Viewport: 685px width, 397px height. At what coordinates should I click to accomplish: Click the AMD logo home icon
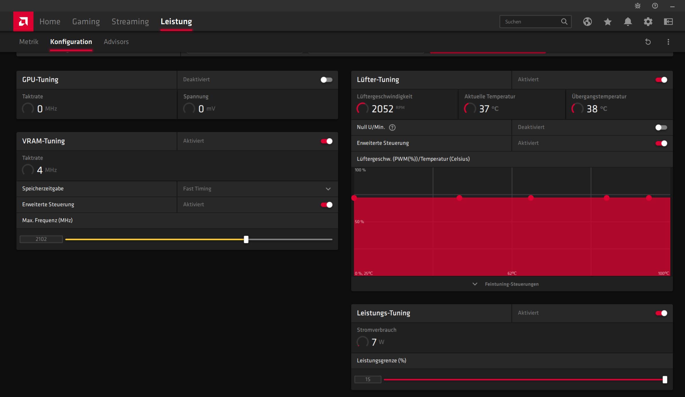click(23, 21)
